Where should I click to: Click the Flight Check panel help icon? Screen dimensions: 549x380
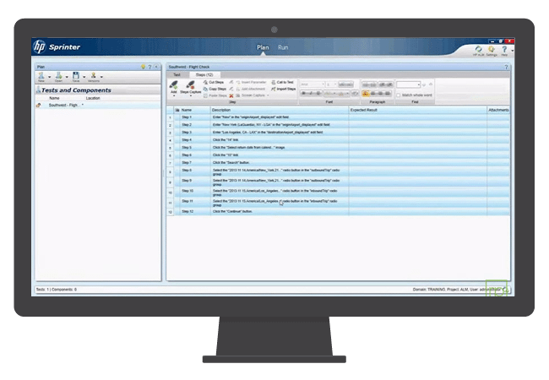tap(506, 67)
